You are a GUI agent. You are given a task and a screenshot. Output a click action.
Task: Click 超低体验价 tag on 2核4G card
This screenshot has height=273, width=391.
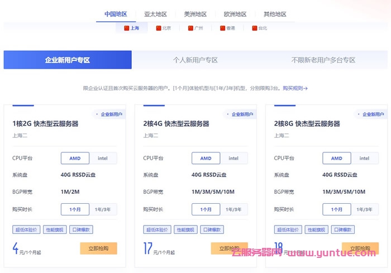coord(157,229)
